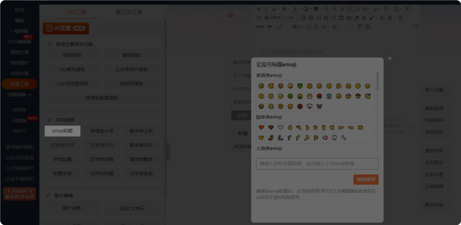461x225 pixels.
Task: Switch to 第三方工具 tab
Action: (129, 12)
